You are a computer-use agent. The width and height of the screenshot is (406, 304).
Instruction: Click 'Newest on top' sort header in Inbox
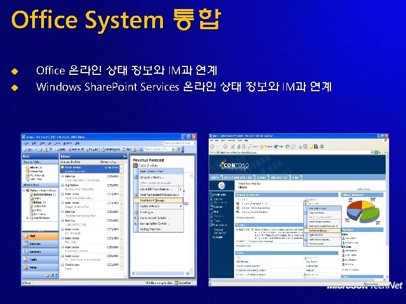pos(108,162)
